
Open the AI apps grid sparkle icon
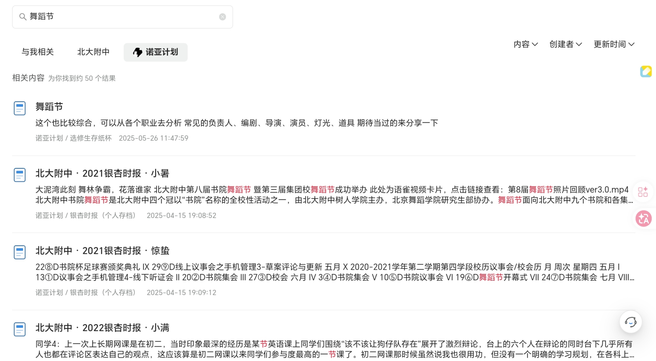[643, 192]
